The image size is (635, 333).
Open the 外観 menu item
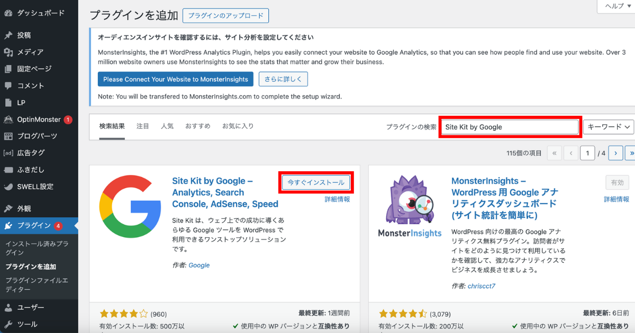(x=24, y=209)
